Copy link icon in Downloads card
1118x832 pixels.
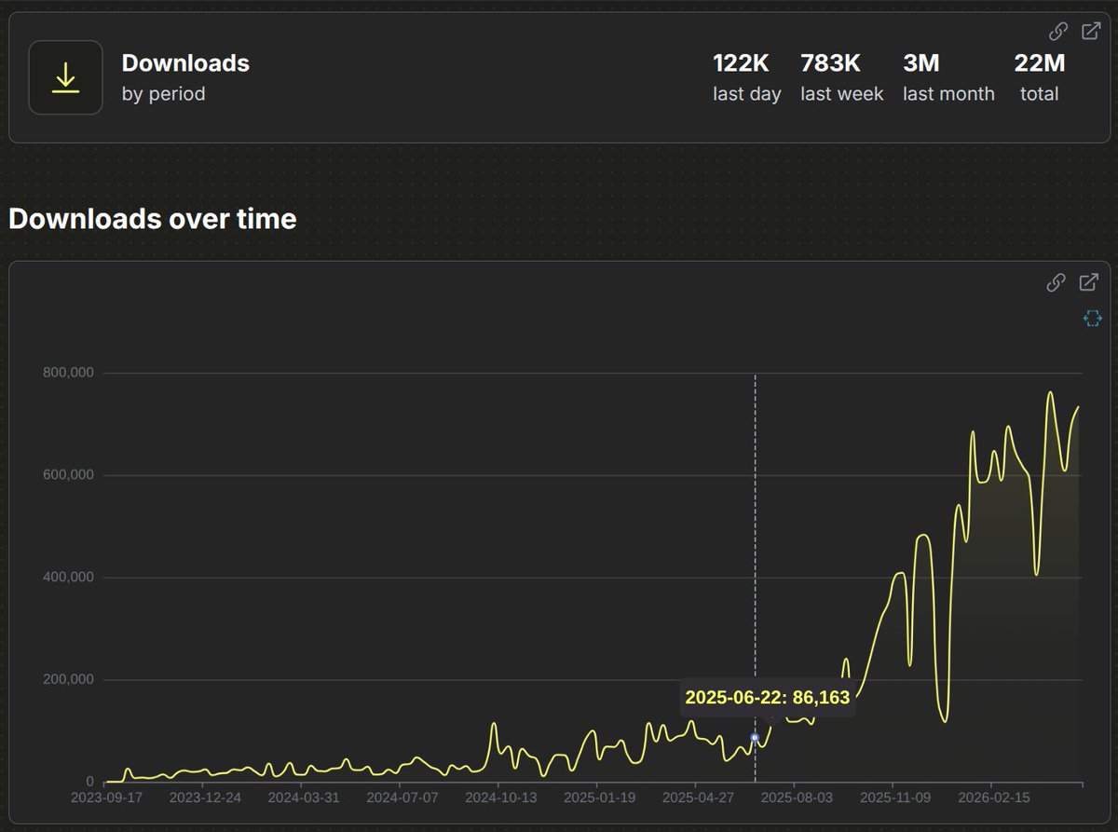click(x=1057, y=31)
